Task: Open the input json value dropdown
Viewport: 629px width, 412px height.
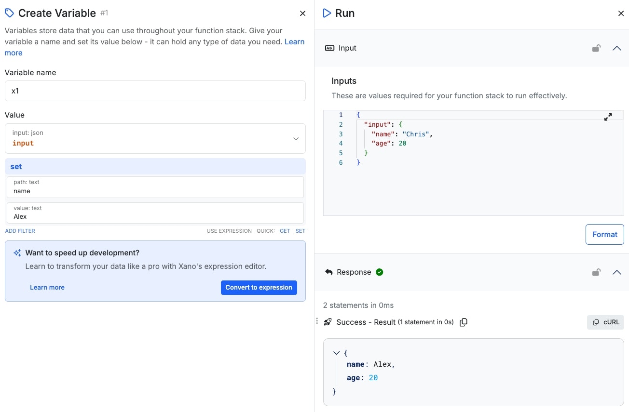Action: (x=296, y=139)
